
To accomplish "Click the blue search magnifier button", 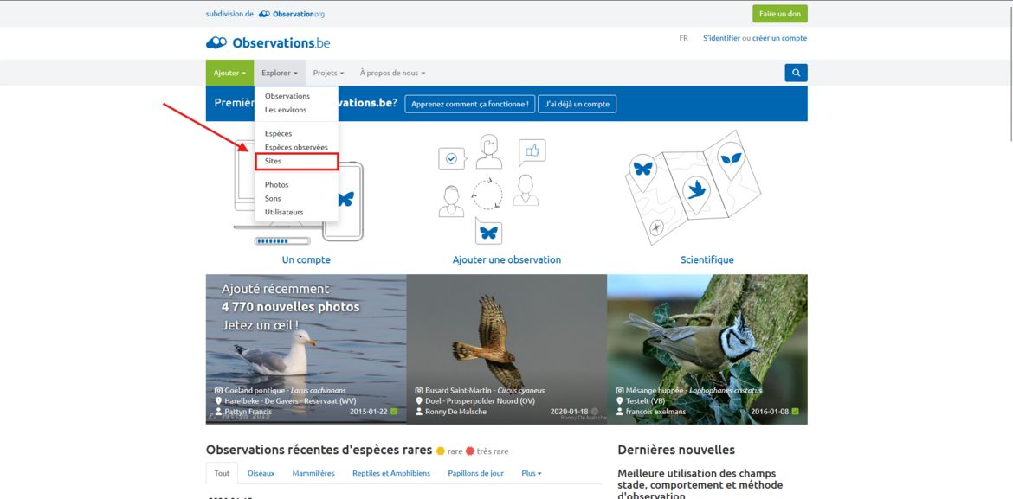I will coord(796,73).
